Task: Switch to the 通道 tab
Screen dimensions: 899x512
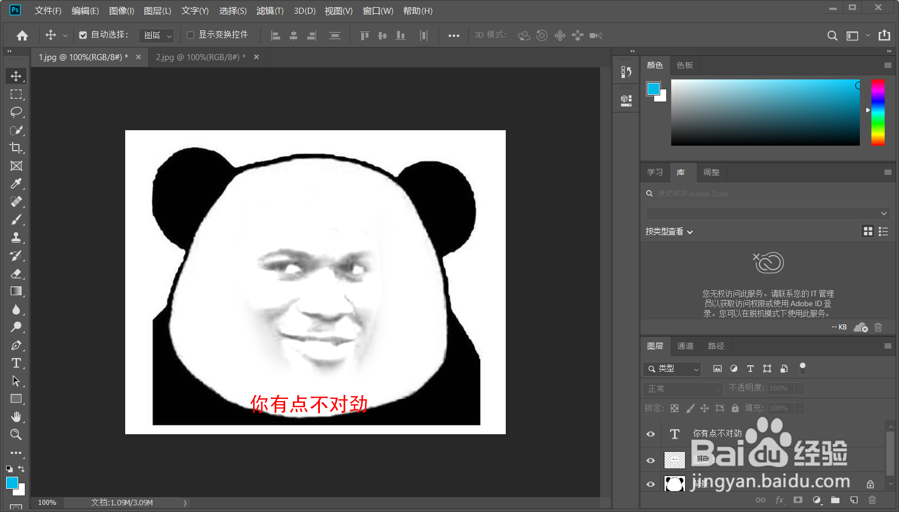Action: (685, 346)
